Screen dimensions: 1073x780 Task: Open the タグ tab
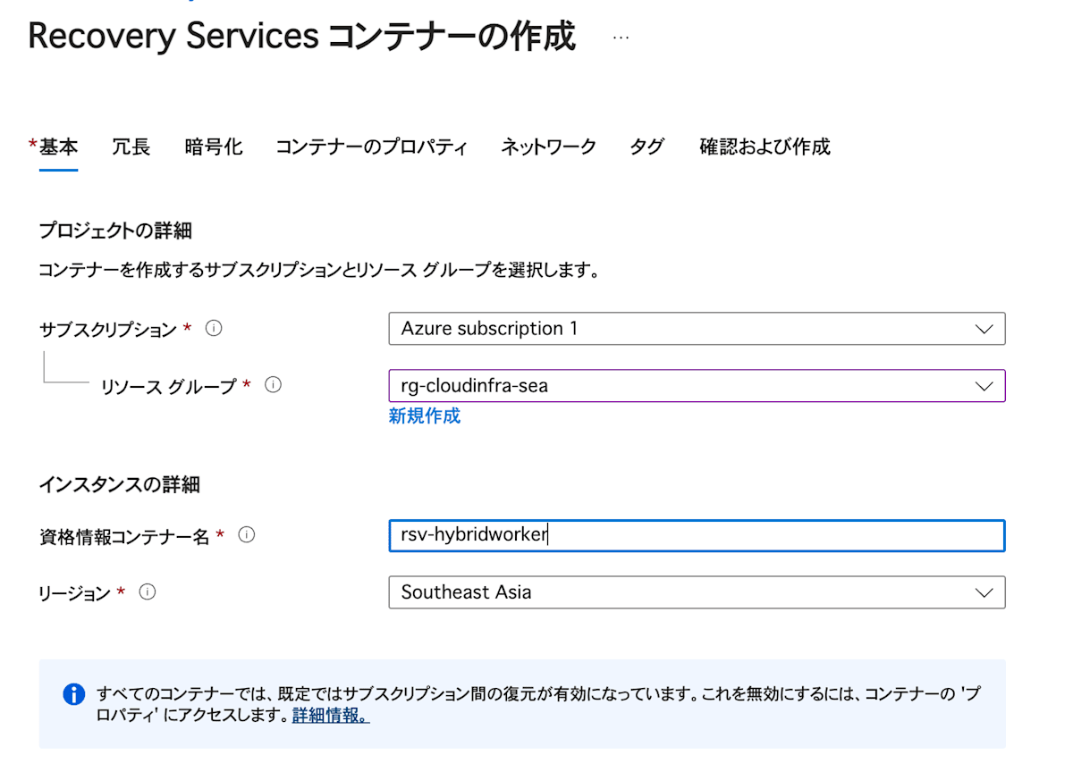tap(646, 147)
